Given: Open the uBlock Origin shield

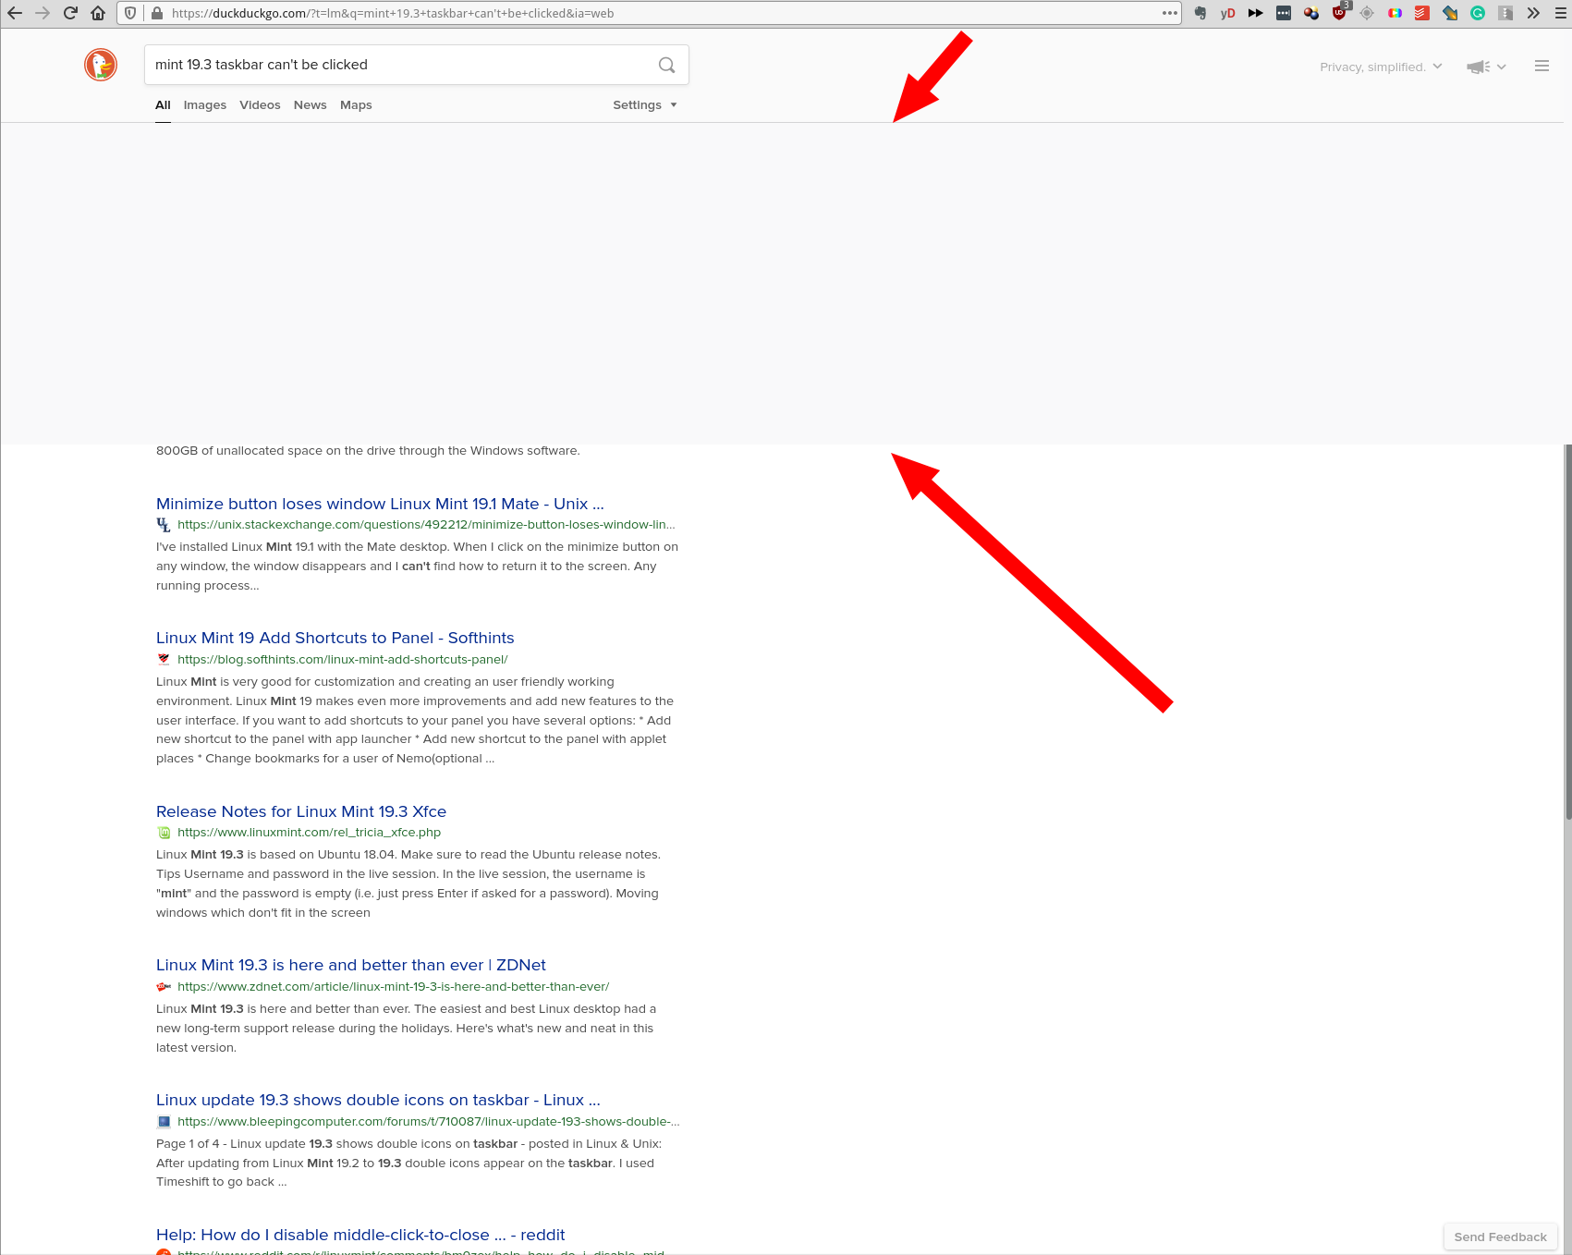Looking at the screenshot, I should point(1339,13).
